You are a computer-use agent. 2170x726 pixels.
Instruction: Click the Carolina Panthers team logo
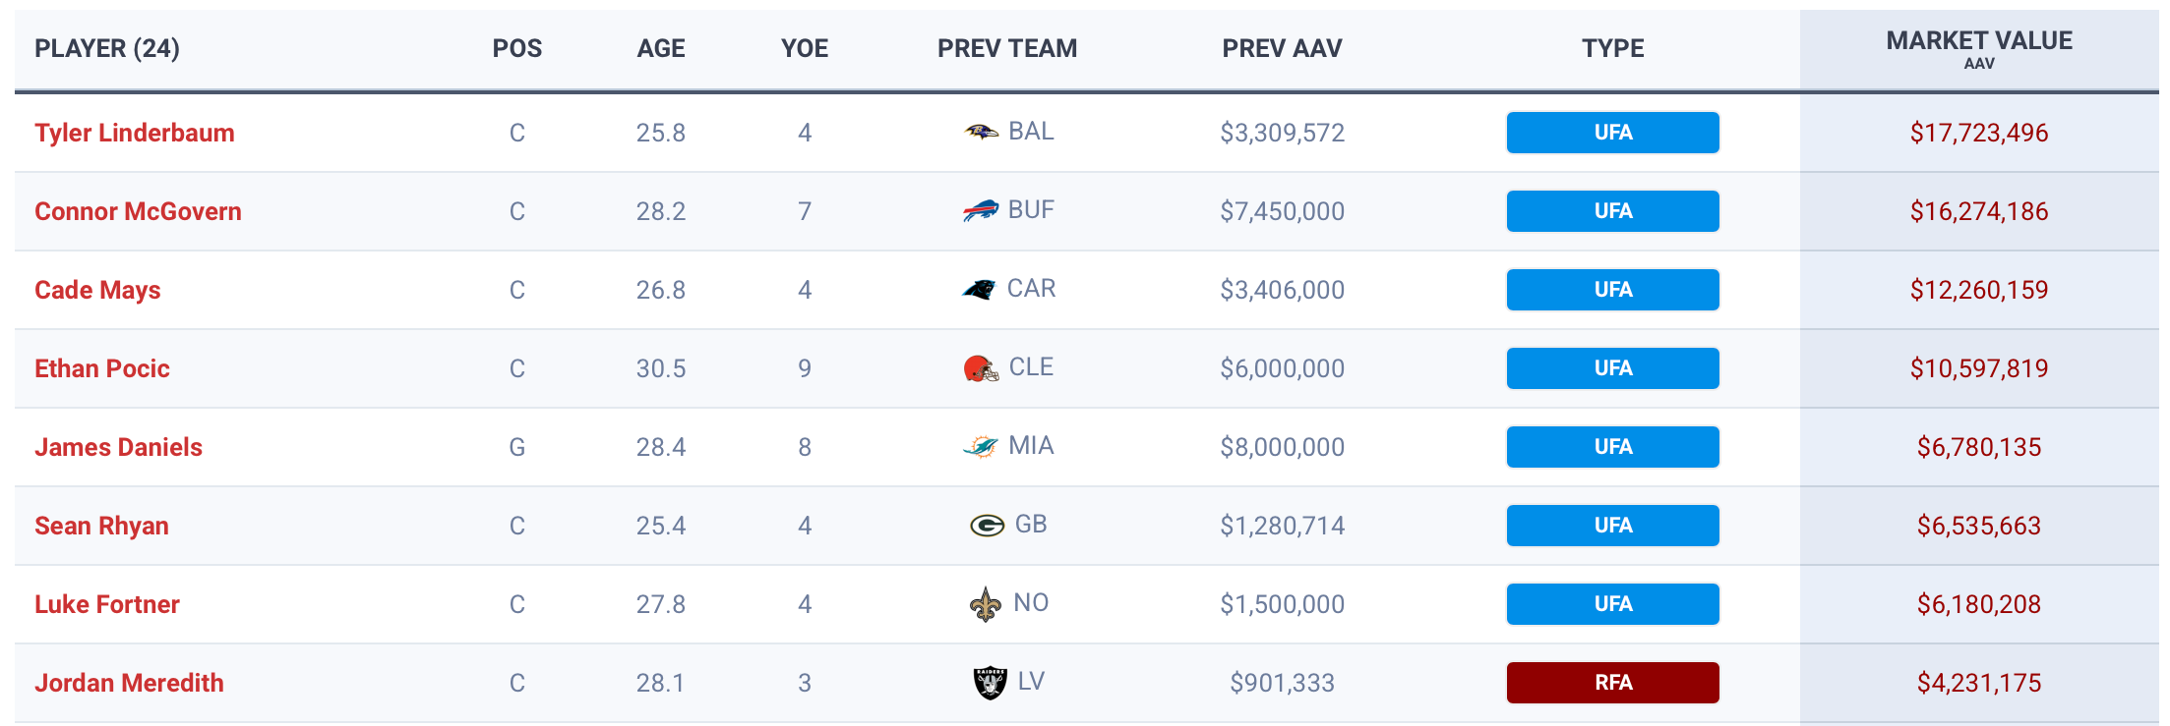pyautogui.click(x=980, y=290)
